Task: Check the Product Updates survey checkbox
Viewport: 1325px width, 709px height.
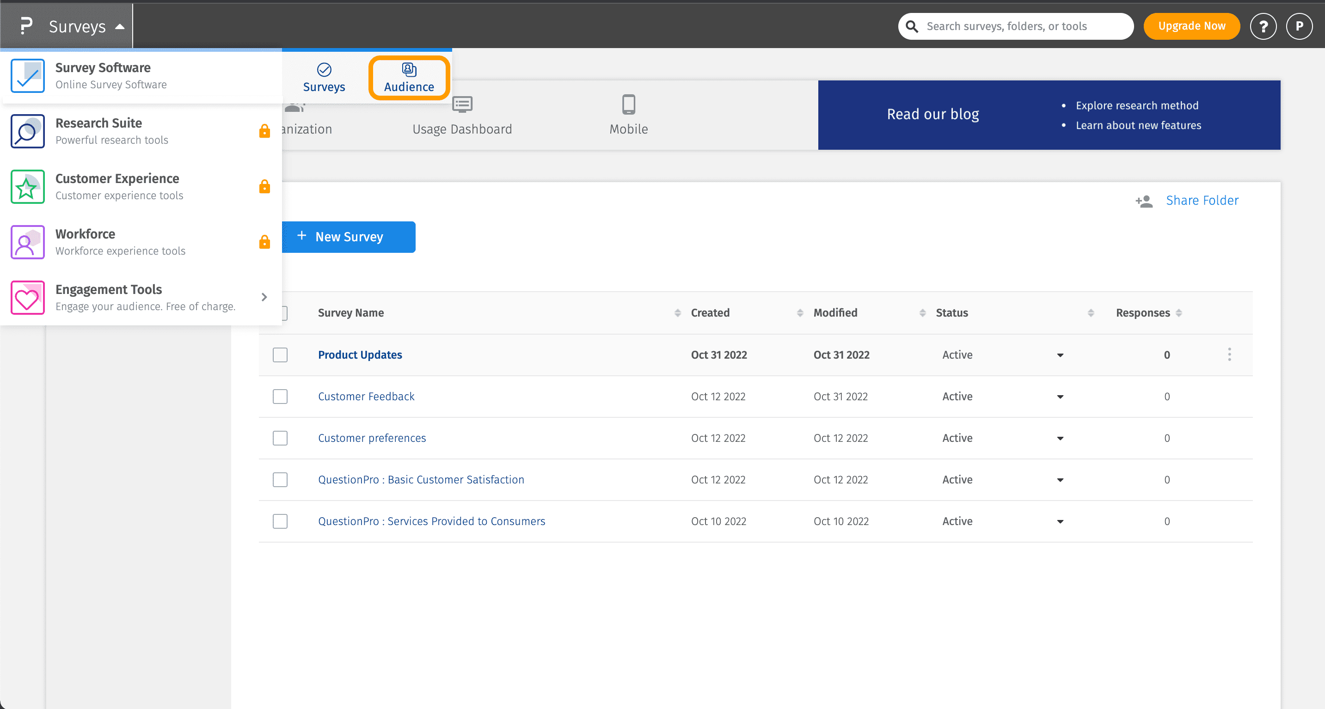Action: pos(280,355)
